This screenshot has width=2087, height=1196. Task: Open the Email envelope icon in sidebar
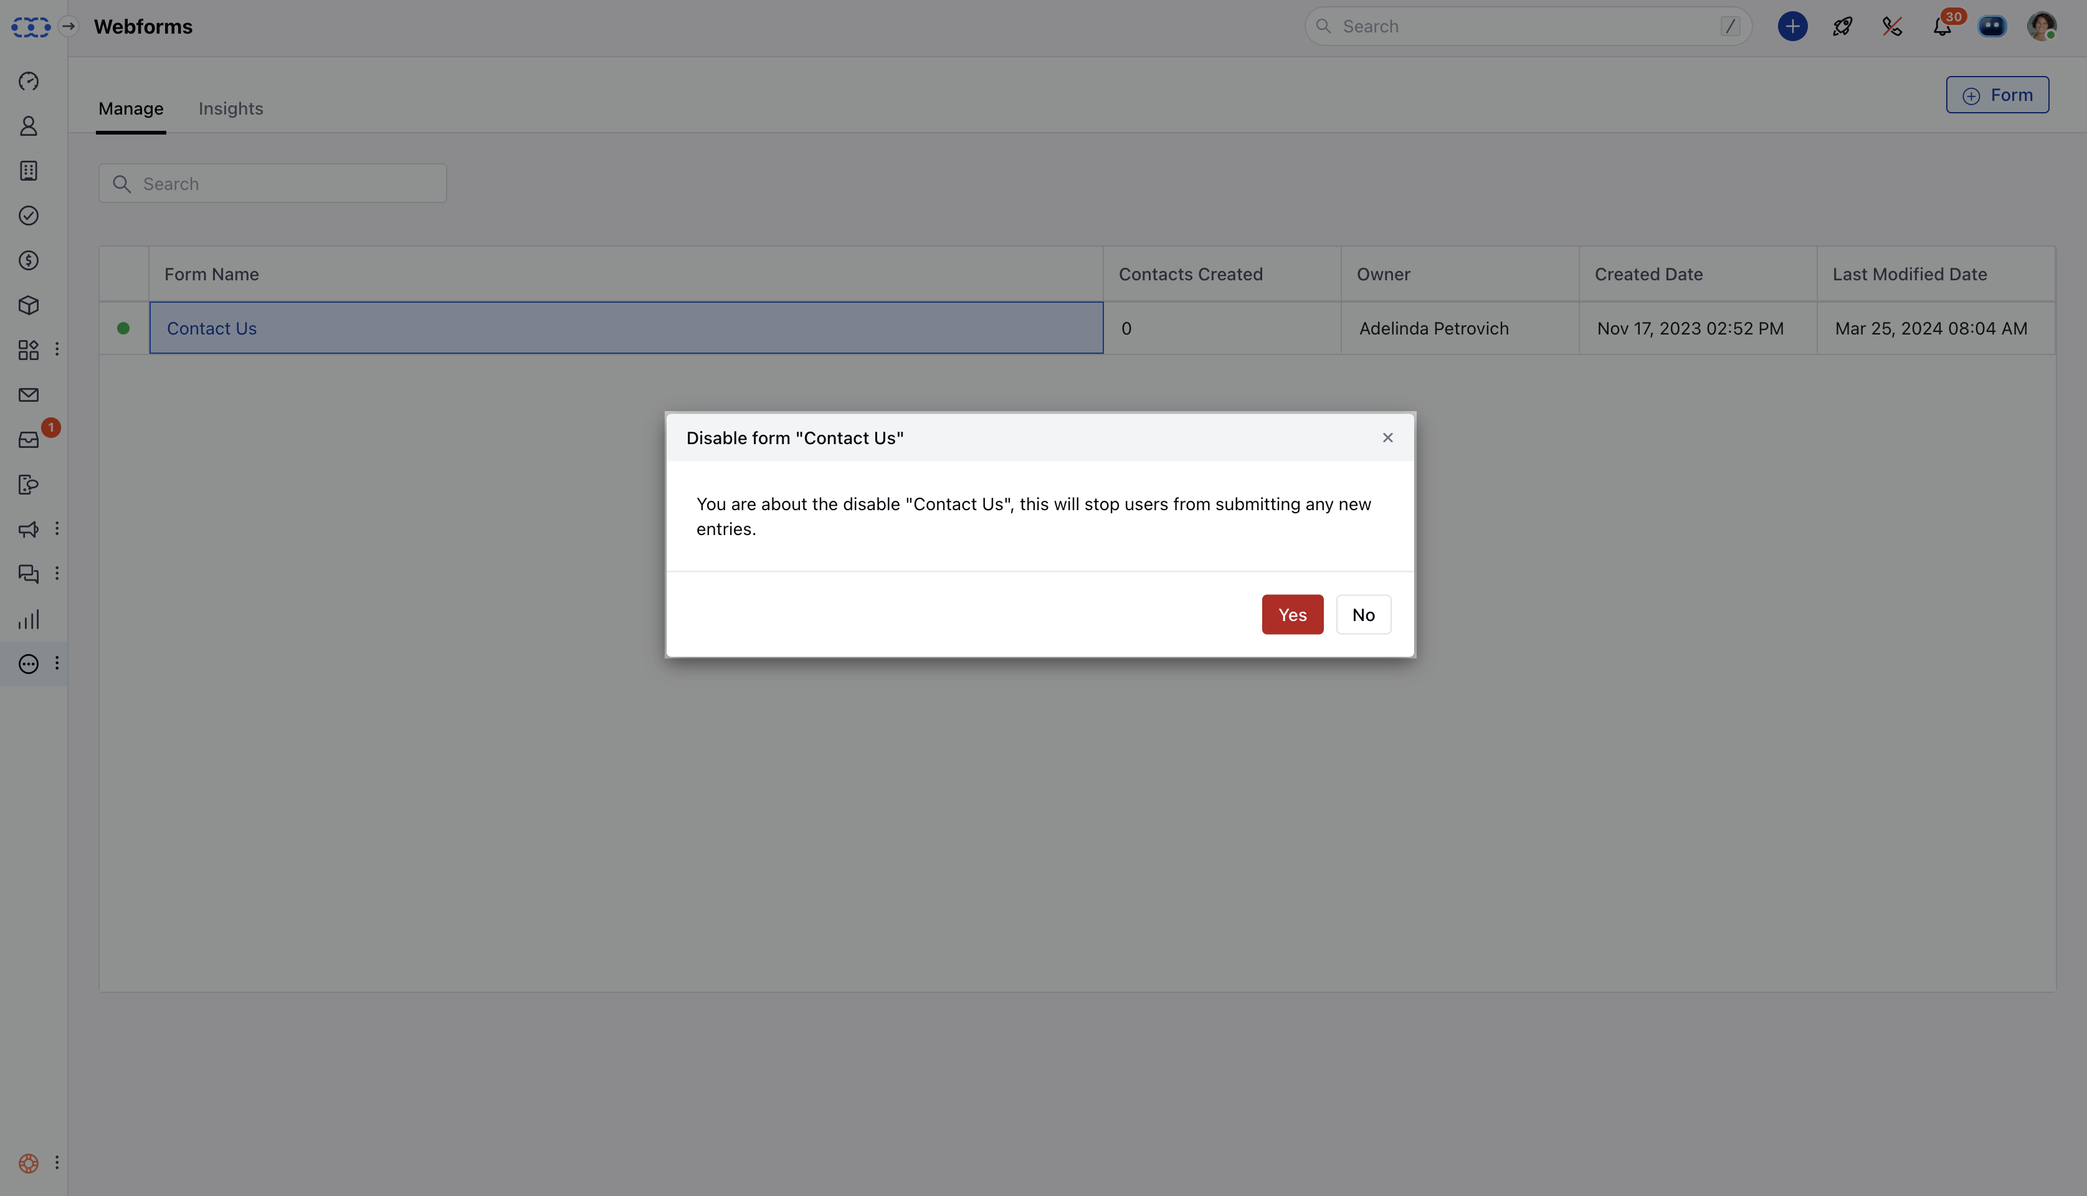29,395
